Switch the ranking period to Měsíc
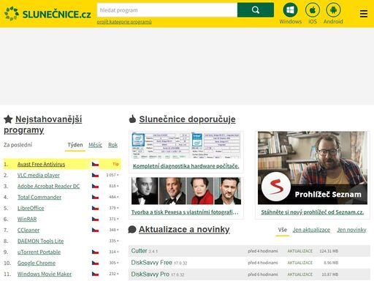The image size is (374, 281). [x=95, y=145]
